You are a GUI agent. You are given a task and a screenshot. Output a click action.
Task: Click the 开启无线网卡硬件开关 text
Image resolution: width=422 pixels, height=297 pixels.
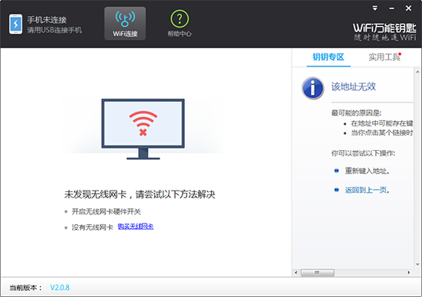pos(107,211)
